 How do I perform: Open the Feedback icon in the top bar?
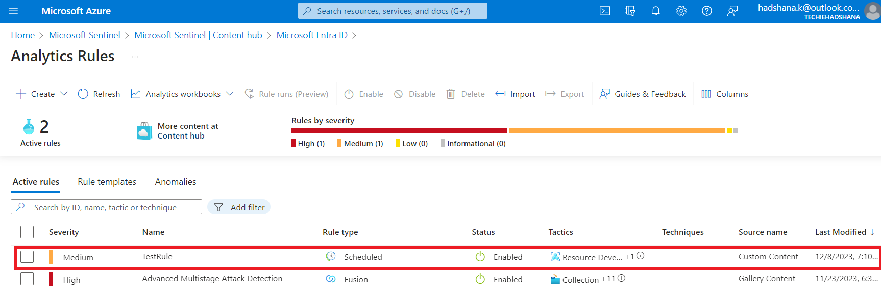732,11
